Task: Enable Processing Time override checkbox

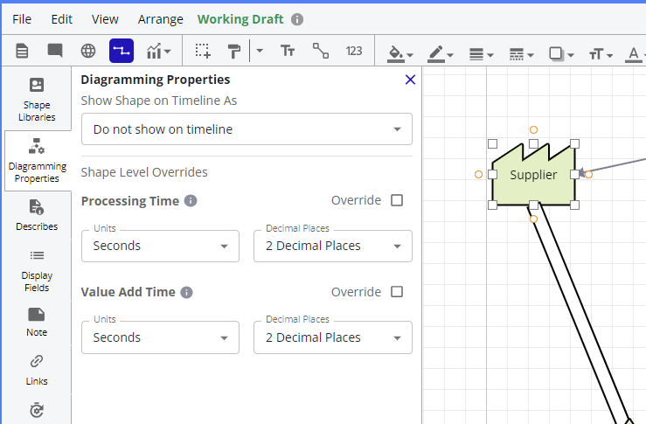Action: (x=397, y=200)
